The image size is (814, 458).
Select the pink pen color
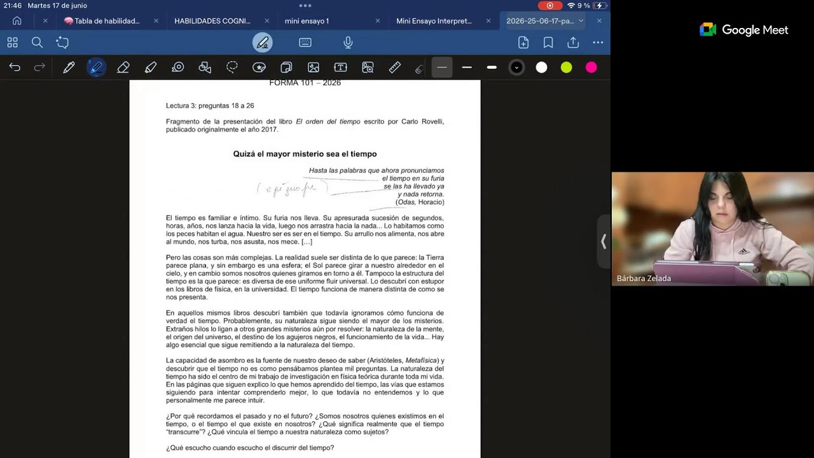click(x=591, y=67)
